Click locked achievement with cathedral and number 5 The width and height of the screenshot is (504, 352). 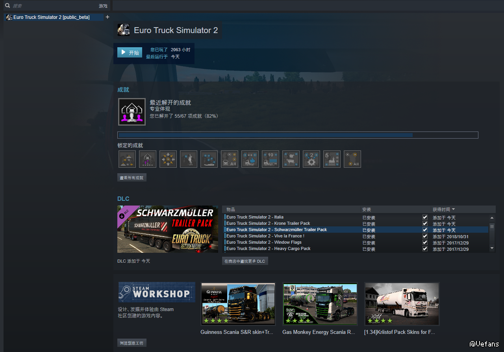[332, 159]
